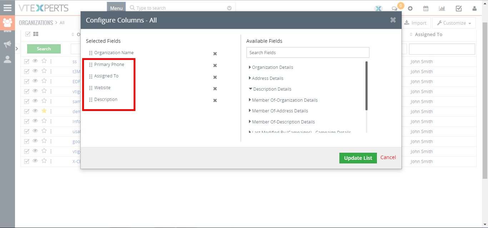Click the Import button
The height and width of the screenshot is (228, 488).
coord(416,23)
